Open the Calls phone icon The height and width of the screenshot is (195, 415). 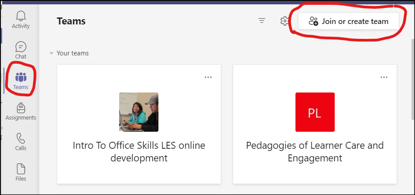click(21, 138)
